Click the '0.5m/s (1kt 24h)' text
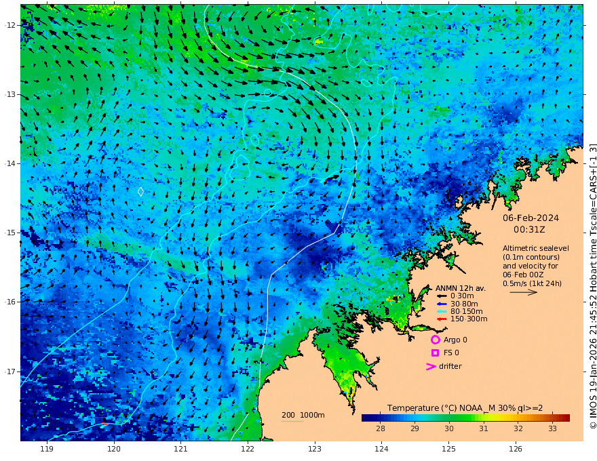Image resolution: width=597 pixels, height=461 pixels. click(532, 283)
